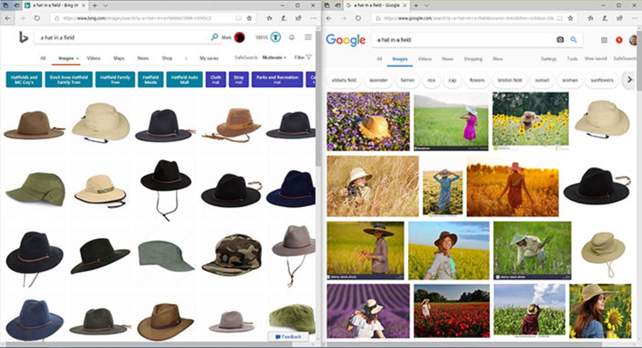The image size is (642, 348).
Task: Refresh the Bing browser page
Action: [x=37, y=18]
